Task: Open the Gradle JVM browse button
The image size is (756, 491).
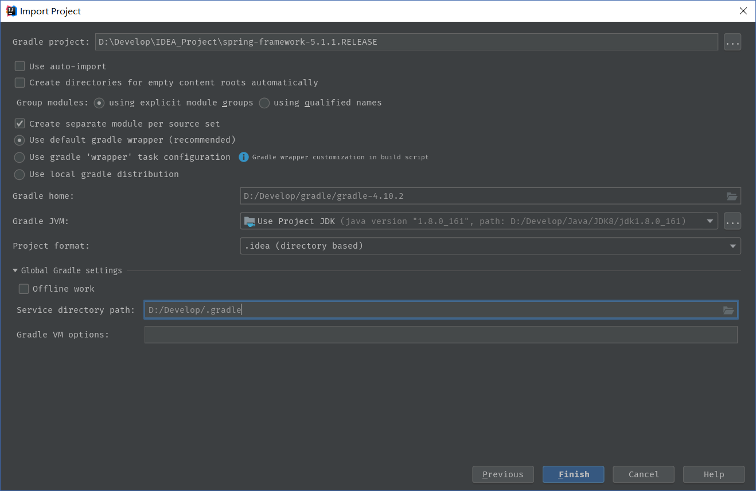Action: coord(732,221)
